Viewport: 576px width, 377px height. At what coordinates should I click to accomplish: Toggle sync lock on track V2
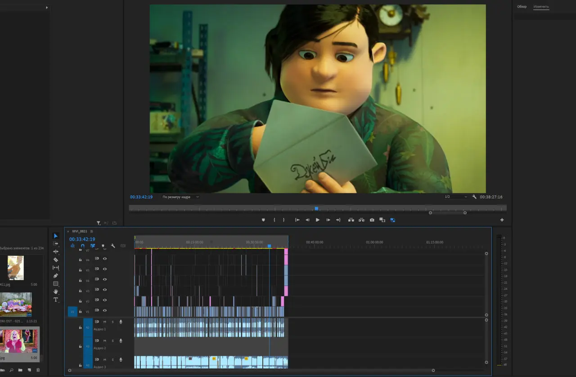tap(97, 300)
